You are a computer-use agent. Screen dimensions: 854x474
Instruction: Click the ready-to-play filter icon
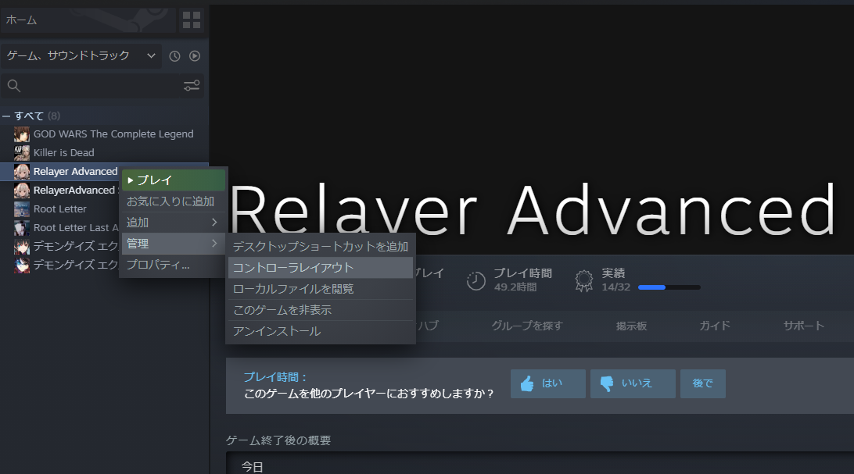tap(195, 56)
